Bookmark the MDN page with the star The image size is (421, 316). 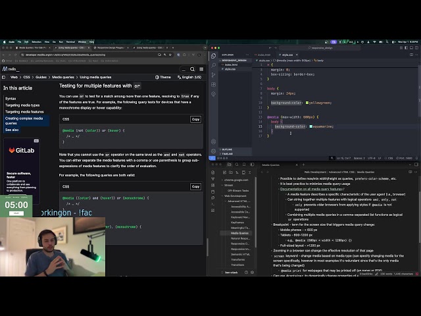point(170,55)
